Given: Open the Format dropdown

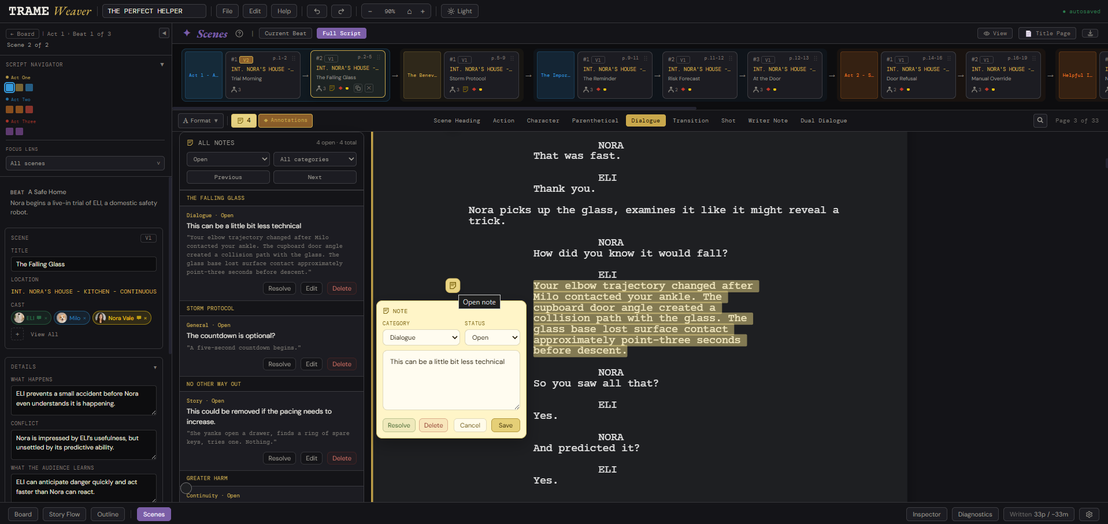Looking at the screenshot, I should point(201,120).
